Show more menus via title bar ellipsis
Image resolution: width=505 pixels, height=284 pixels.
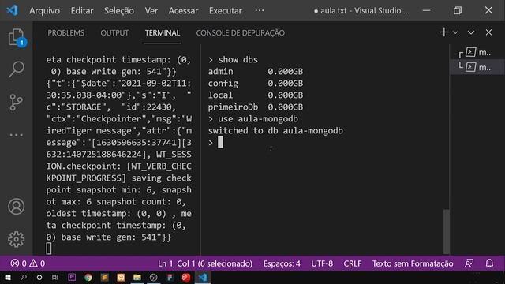point(260,10)
